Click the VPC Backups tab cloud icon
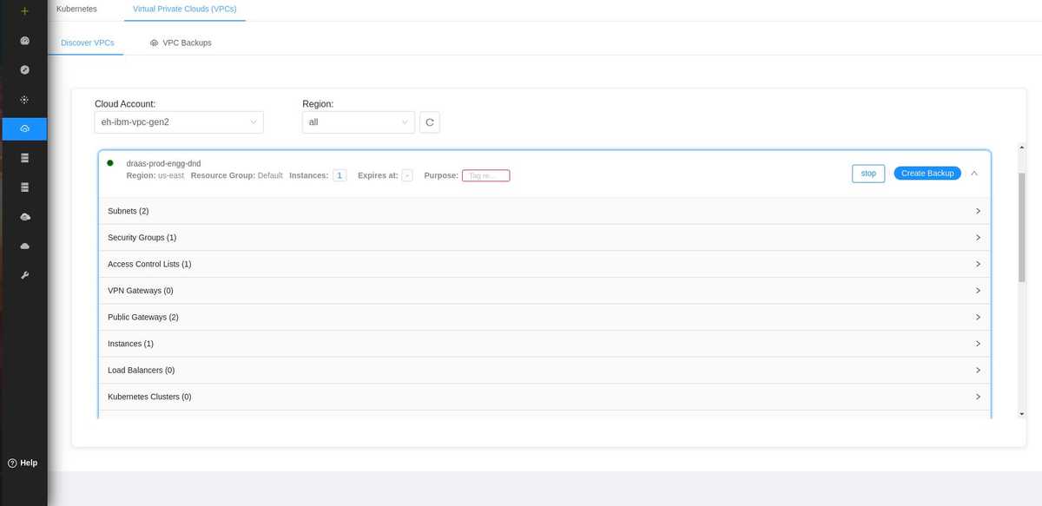1042x506 pixels. pos(154,43)
